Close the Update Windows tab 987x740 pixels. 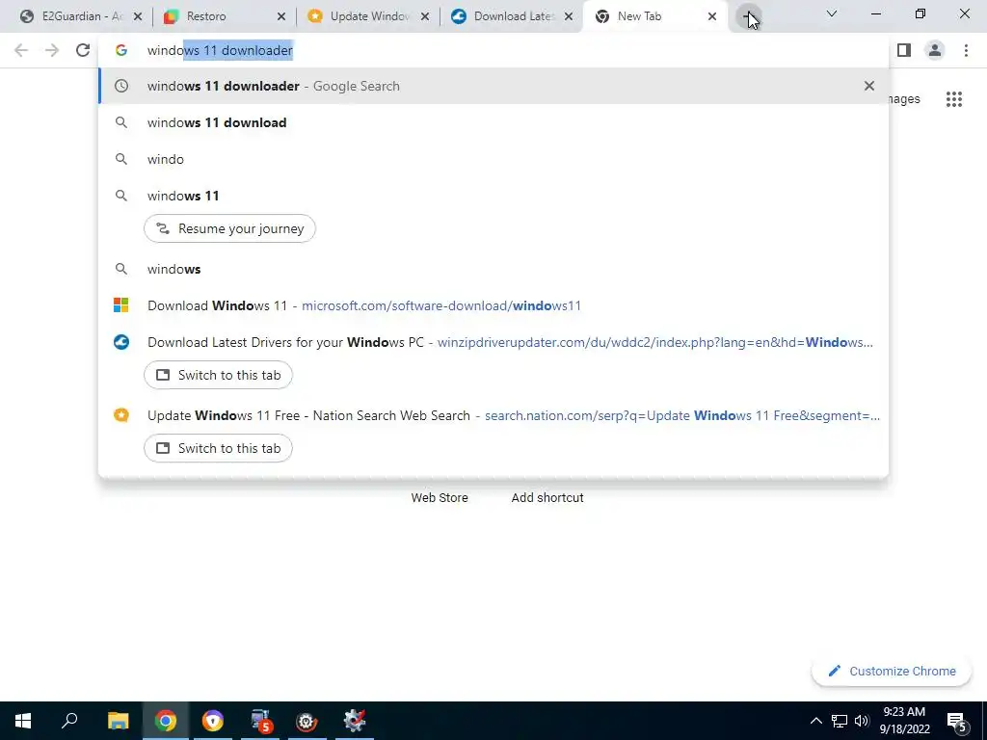pos(425,16)
